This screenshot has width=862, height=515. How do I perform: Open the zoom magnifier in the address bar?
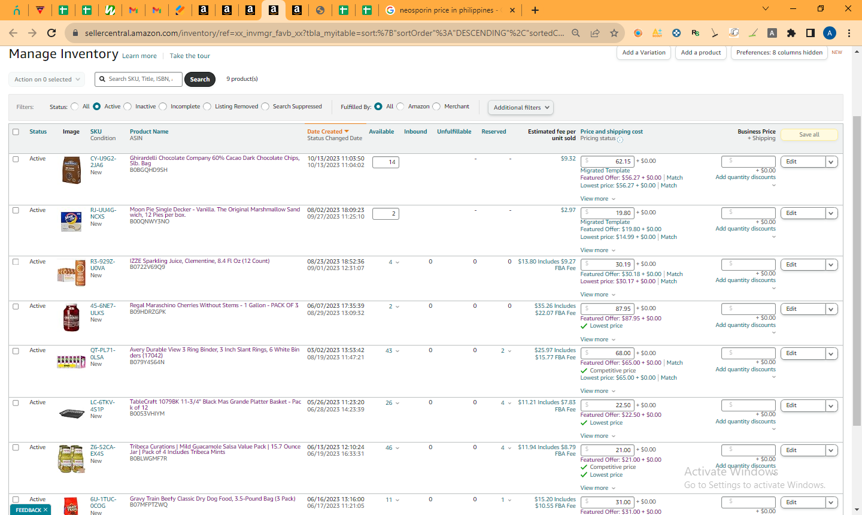(x=576, y=33)
